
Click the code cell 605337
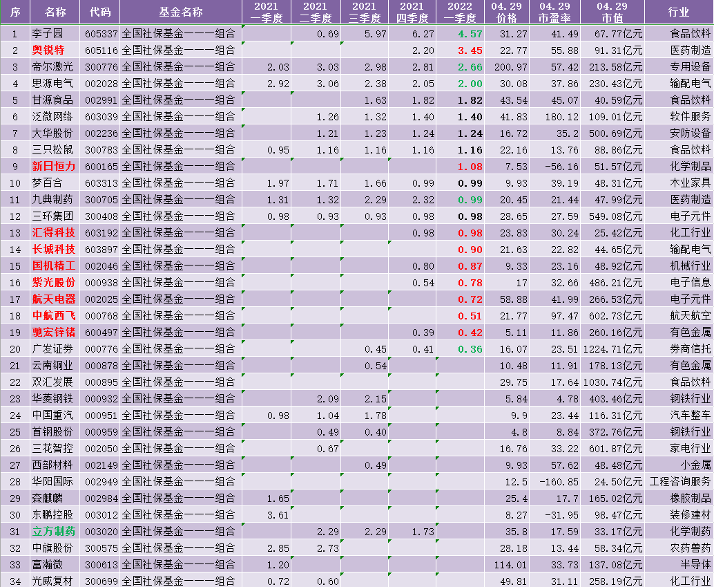point(101,34)
